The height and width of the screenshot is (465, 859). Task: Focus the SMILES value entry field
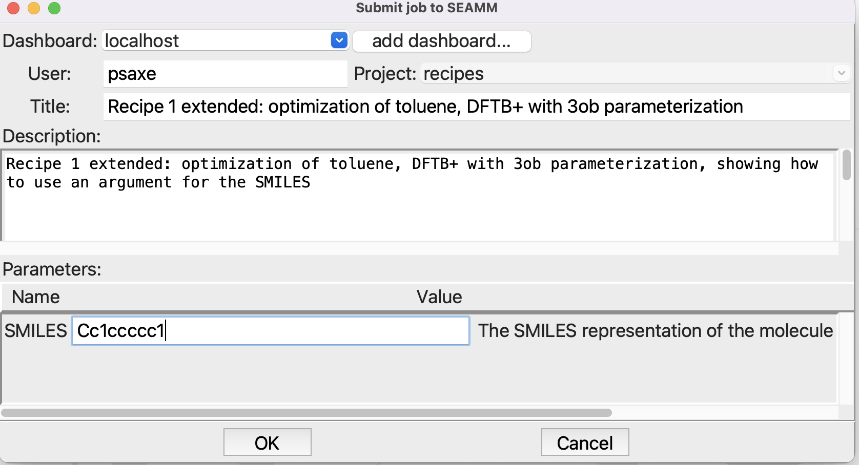click(x=271, y=331)
